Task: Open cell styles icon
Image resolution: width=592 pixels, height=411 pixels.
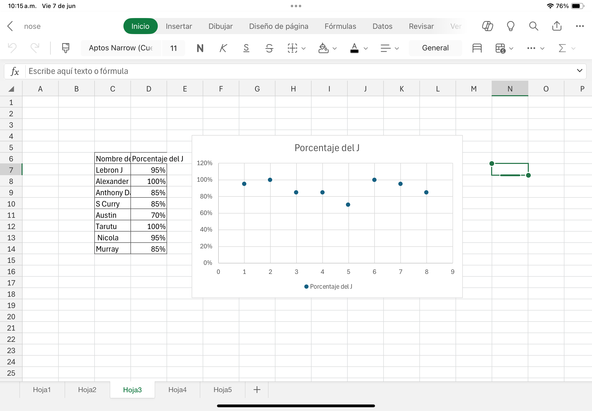Action: click(x=477, y=48)
